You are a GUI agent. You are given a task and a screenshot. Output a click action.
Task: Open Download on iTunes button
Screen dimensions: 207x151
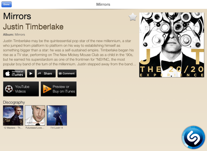pyautogui.click(x=14, y=74)
